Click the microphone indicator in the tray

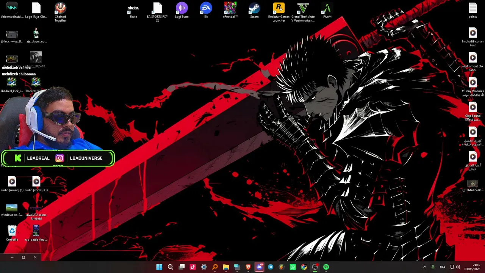coord(433,267)
